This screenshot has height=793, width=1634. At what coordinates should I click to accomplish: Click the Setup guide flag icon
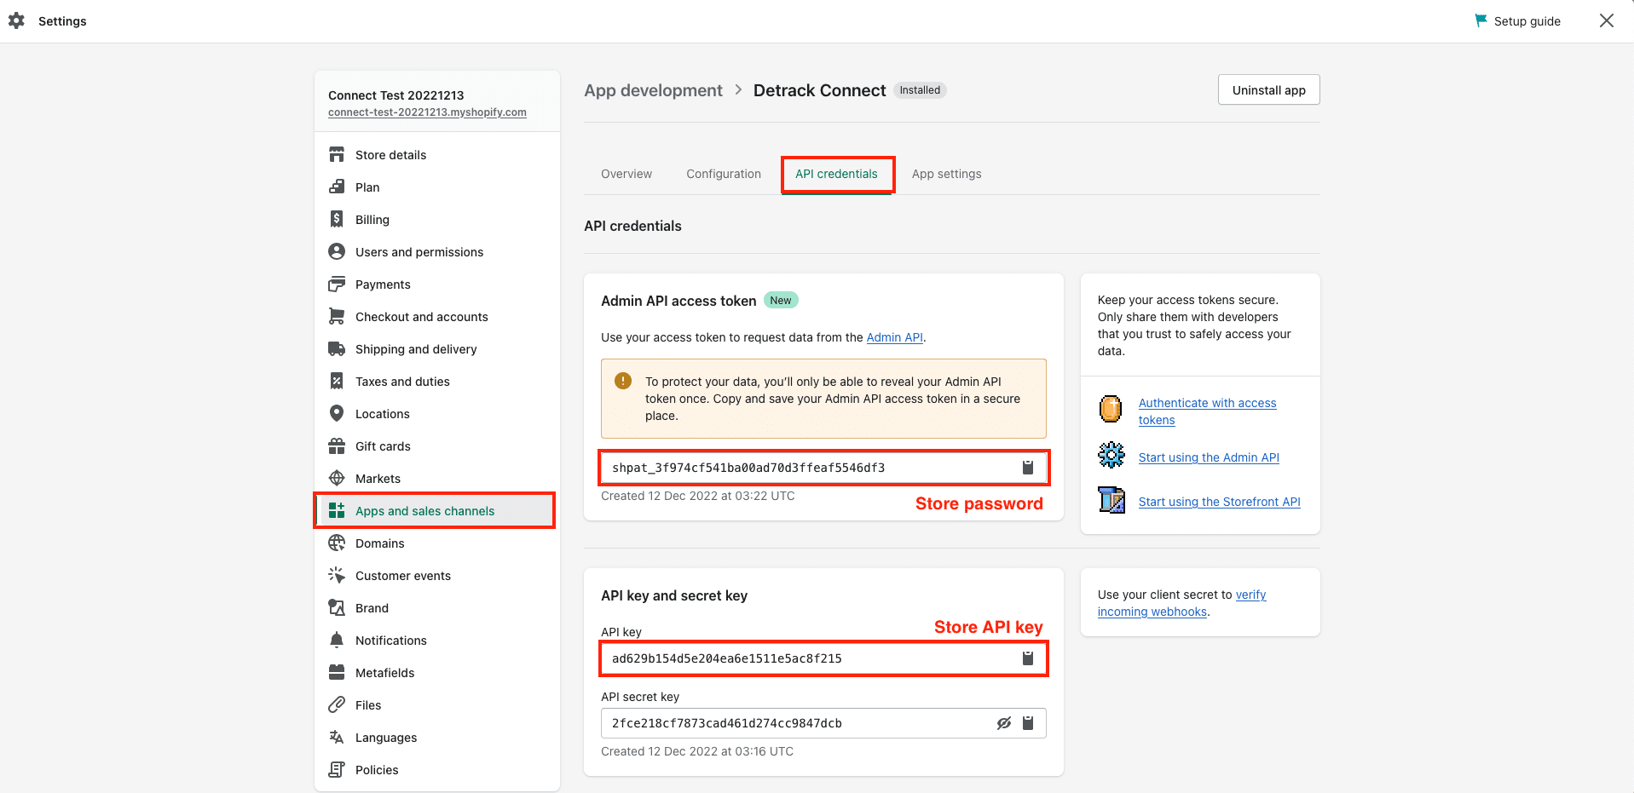click(x=1481, y=20)
